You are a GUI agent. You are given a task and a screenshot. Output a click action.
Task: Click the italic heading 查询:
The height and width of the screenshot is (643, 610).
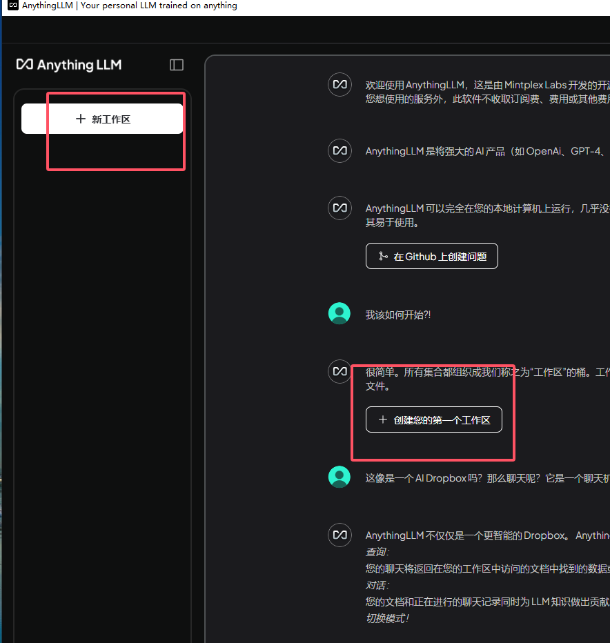[x=377, y=552]
